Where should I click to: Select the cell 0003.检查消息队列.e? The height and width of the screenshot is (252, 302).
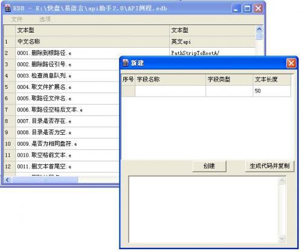coord(67,76)
